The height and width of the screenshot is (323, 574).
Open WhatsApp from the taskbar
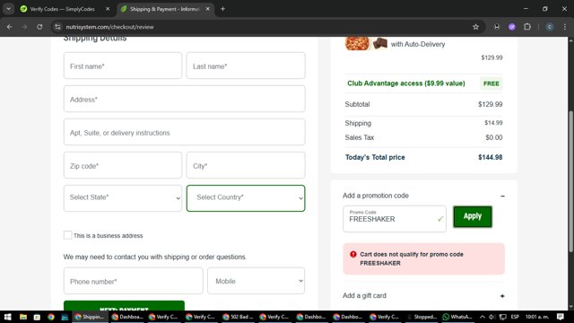[457, 317]
